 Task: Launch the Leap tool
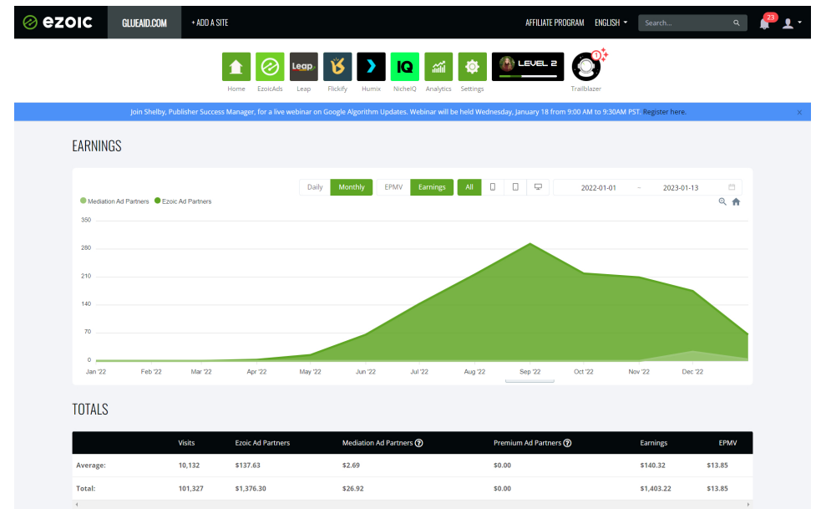(x=303, y=66)
